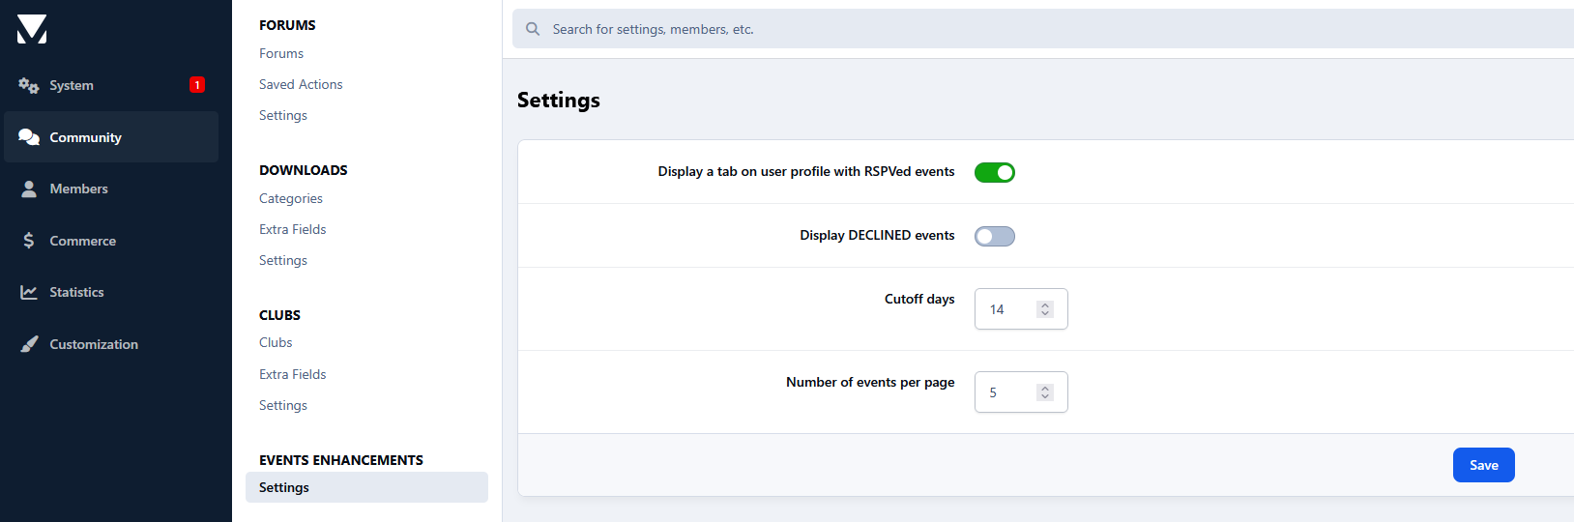Click the Cutoff days number field
The image size is (1574, 522).
[1021, 309]
